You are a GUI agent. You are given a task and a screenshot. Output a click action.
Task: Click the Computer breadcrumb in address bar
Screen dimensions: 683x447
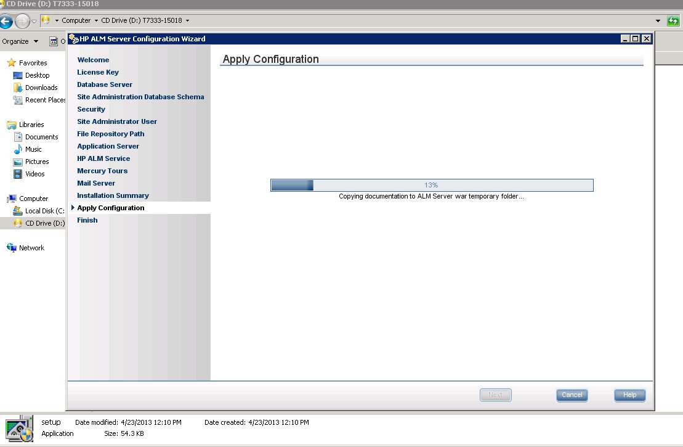76,20
